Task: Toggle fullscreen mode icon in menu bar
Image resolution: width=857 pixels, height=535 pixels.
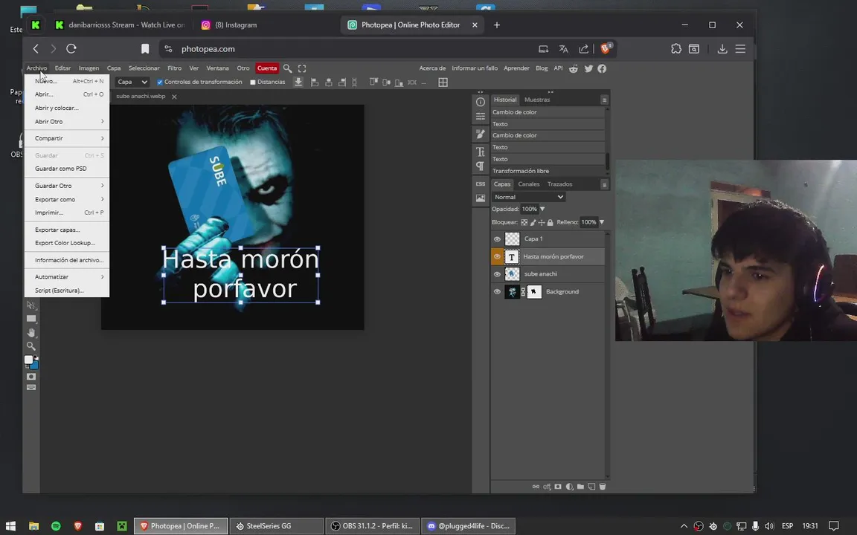Action: [x=302, y=68]
